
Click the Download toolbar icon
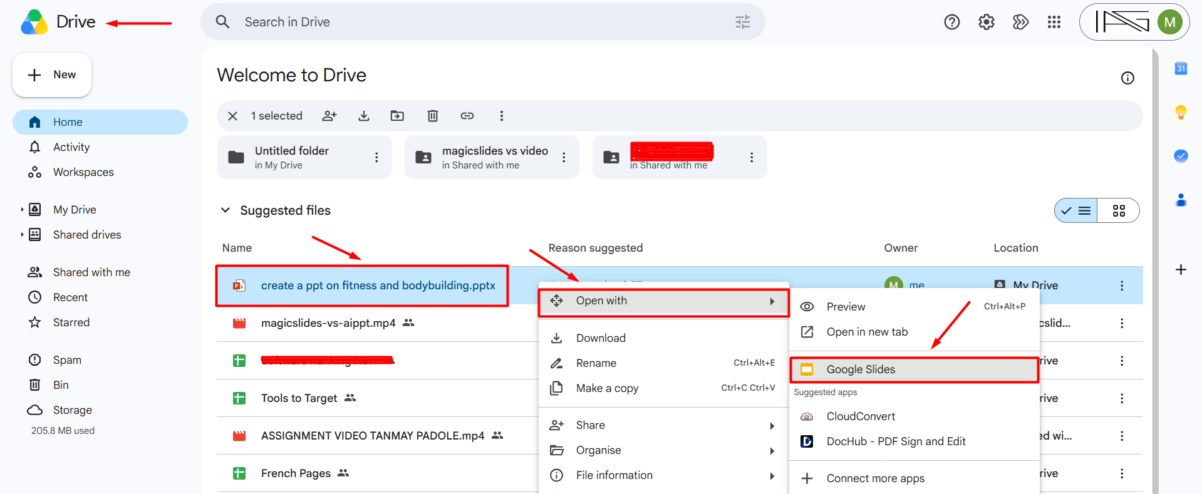pyautogui.click(x=364, y=116)
